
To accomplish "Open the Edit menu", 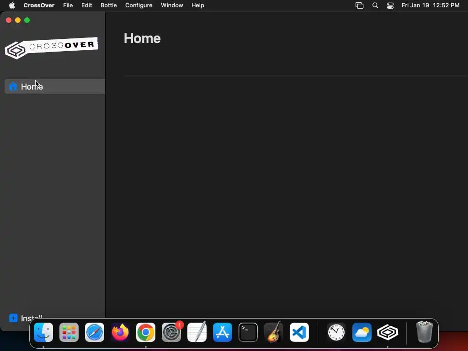I will (x=86, y=5).
